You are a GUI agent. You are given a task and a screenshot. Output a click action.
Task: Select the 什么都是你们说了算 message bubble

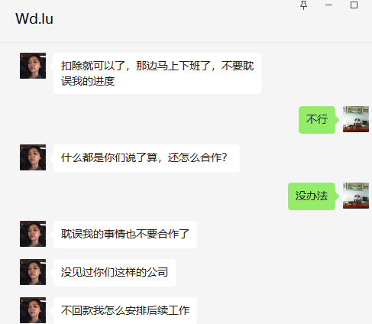pyautogui.click(x=147, y=158)
